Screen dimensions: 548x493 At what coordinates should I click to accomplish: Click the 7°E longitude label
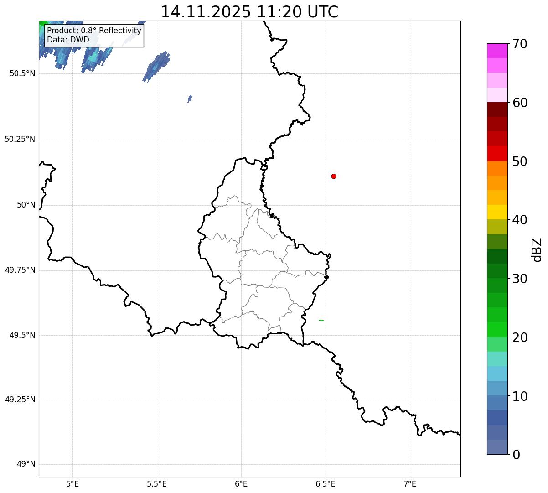tap(410, 484)
